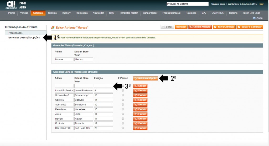Viewport: 269px width, 146px height.
Task: Delete the Joico option
Action: click(x=140, y=114)
